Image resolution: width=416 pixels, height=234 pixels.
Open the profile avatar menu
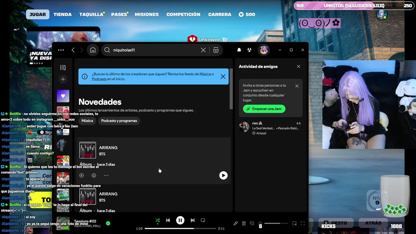point(264,50)
